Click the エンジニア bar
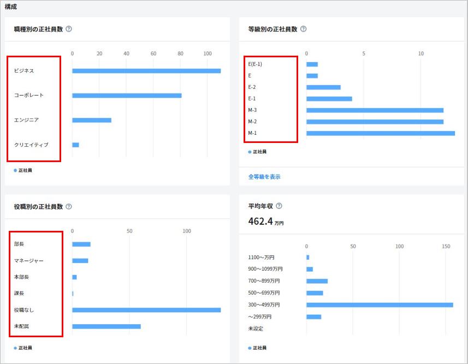The image size is (468, 364). (x=91, y=120)
